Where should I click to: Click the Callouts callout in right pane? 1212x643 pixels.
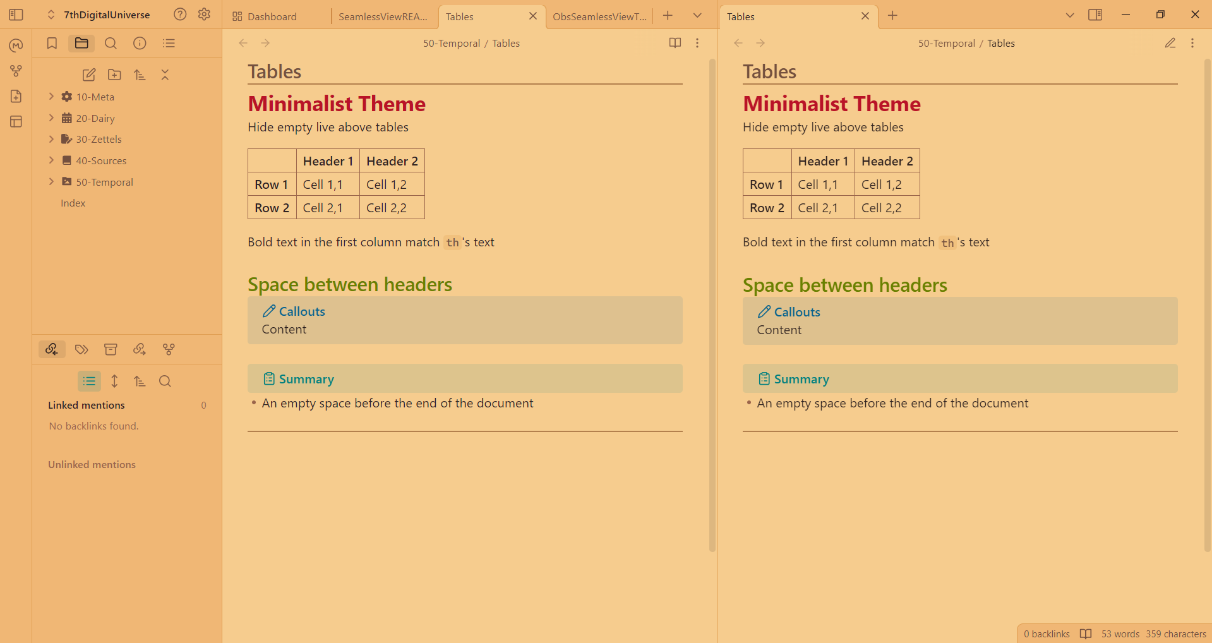coord(960,321)
